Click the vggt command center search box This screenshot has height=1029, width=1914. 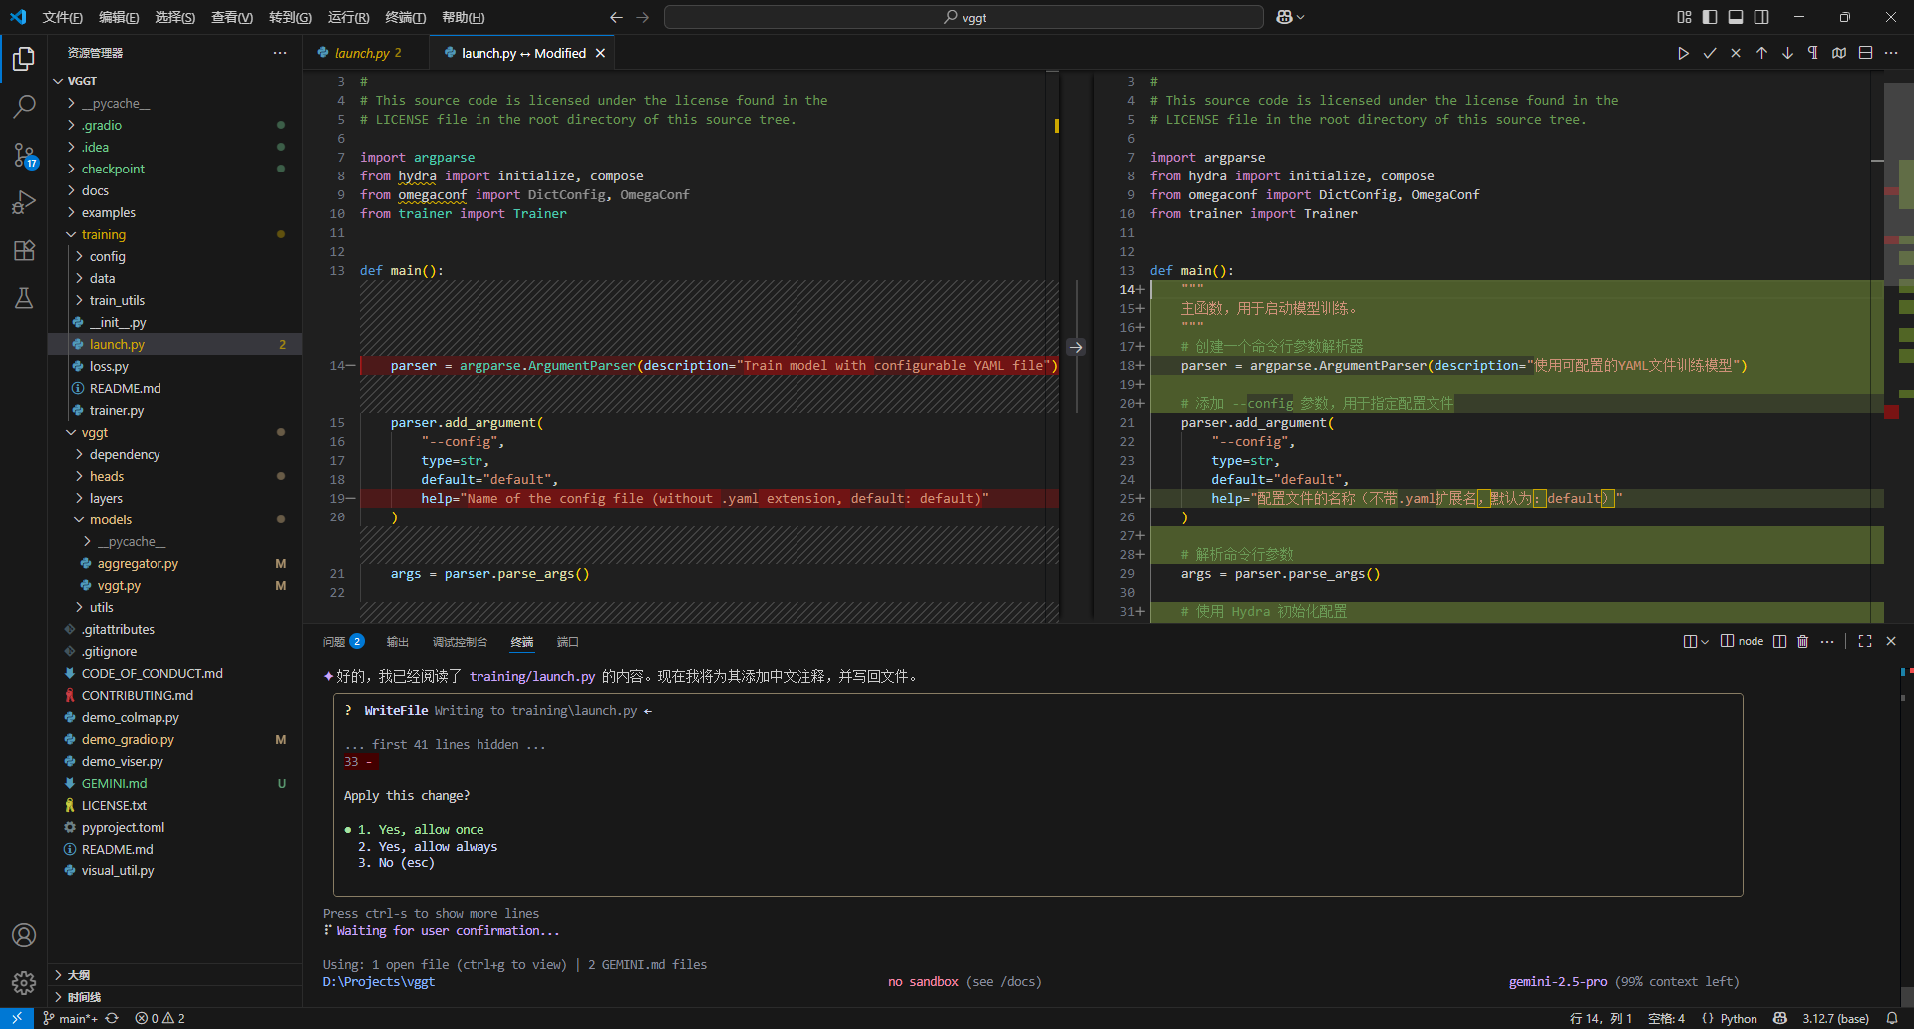(963, 17)
